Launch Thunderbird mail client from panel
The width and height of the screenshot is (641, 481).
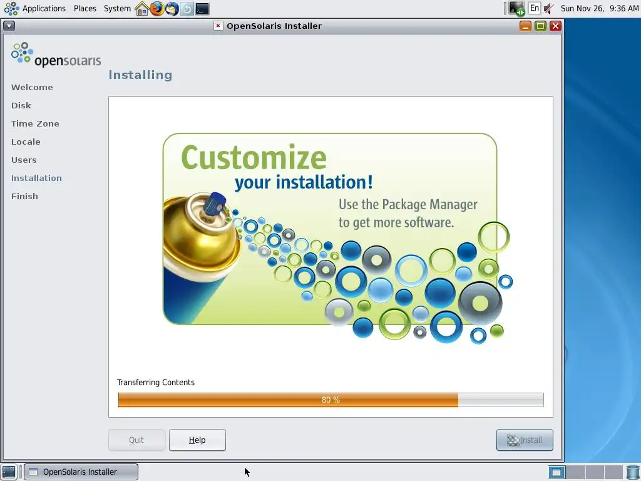172,9
